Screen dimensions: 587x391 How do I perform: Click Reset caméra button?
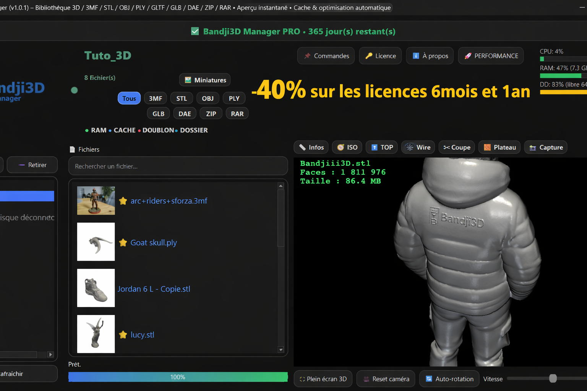pos(386,379)
